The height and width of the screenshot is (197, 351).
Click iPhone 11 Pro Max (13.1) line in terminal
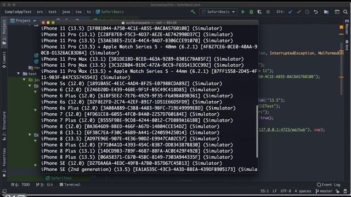pos(142,59)
